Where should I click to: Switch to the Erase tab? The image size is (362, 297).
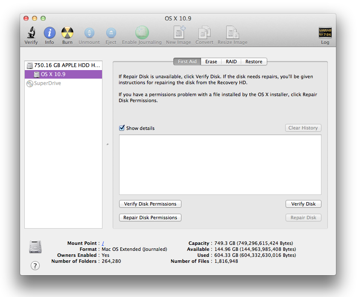211,62
